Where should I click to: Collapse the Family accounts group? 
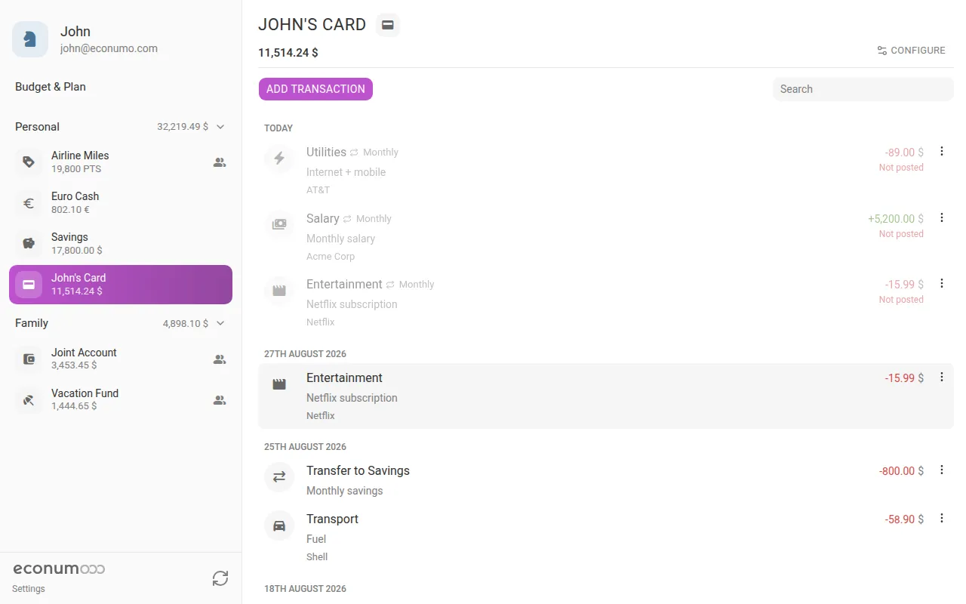(x=220, y=323)
